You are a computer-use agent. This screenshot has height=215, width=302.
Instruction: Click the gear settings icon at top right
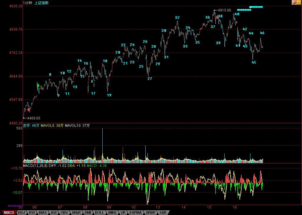(x=294, y=2)
